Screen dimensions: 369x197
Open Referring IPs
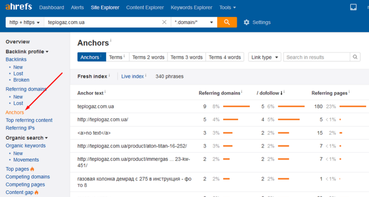coord(20,128)
